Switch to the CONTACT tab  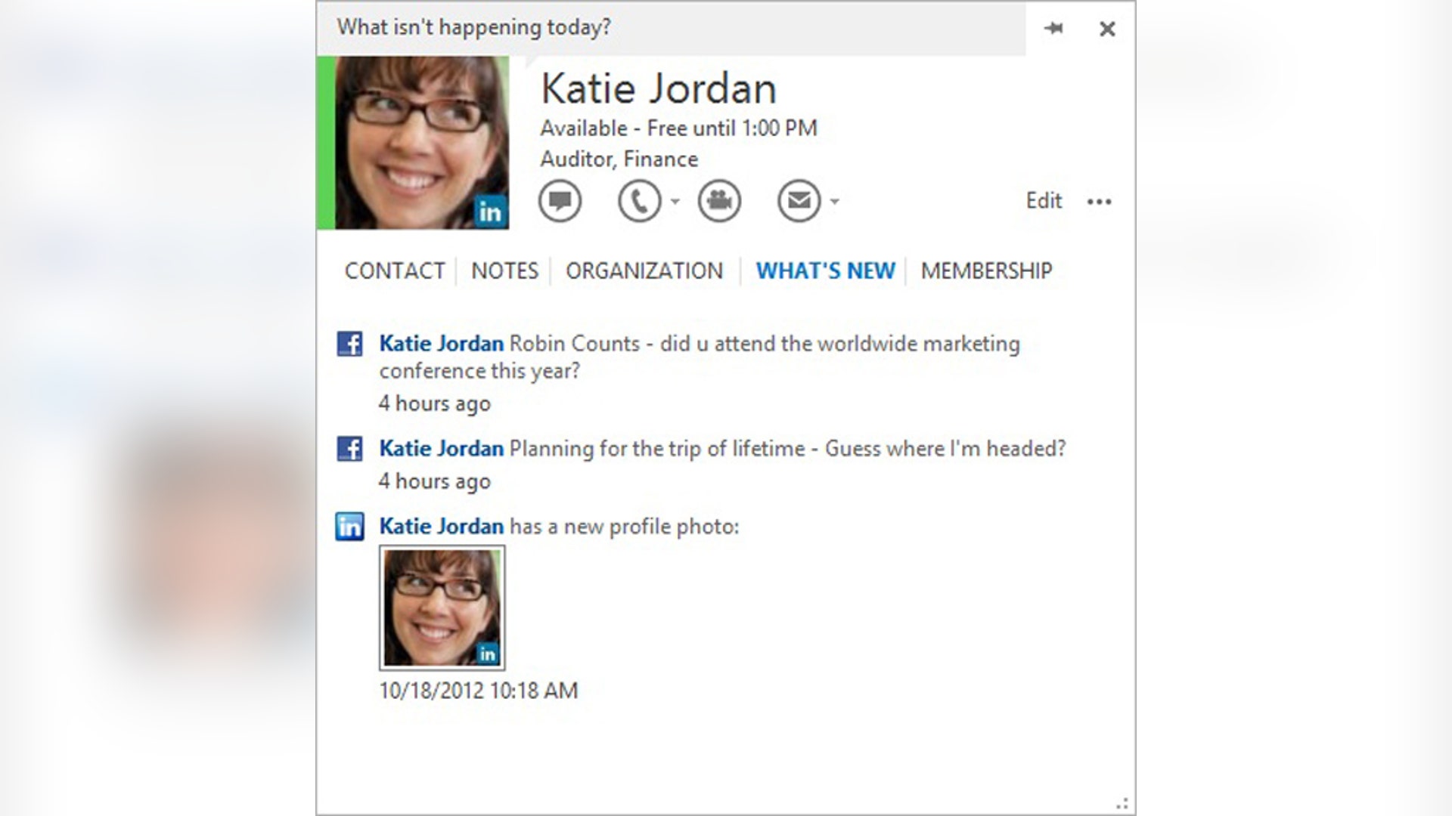coord(396,270)
